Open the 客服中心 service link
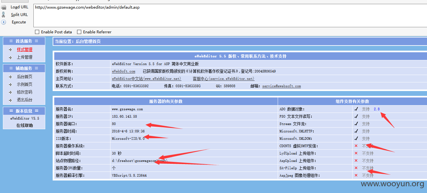Viewport: 427px width, 193px height. coord(223,79)
